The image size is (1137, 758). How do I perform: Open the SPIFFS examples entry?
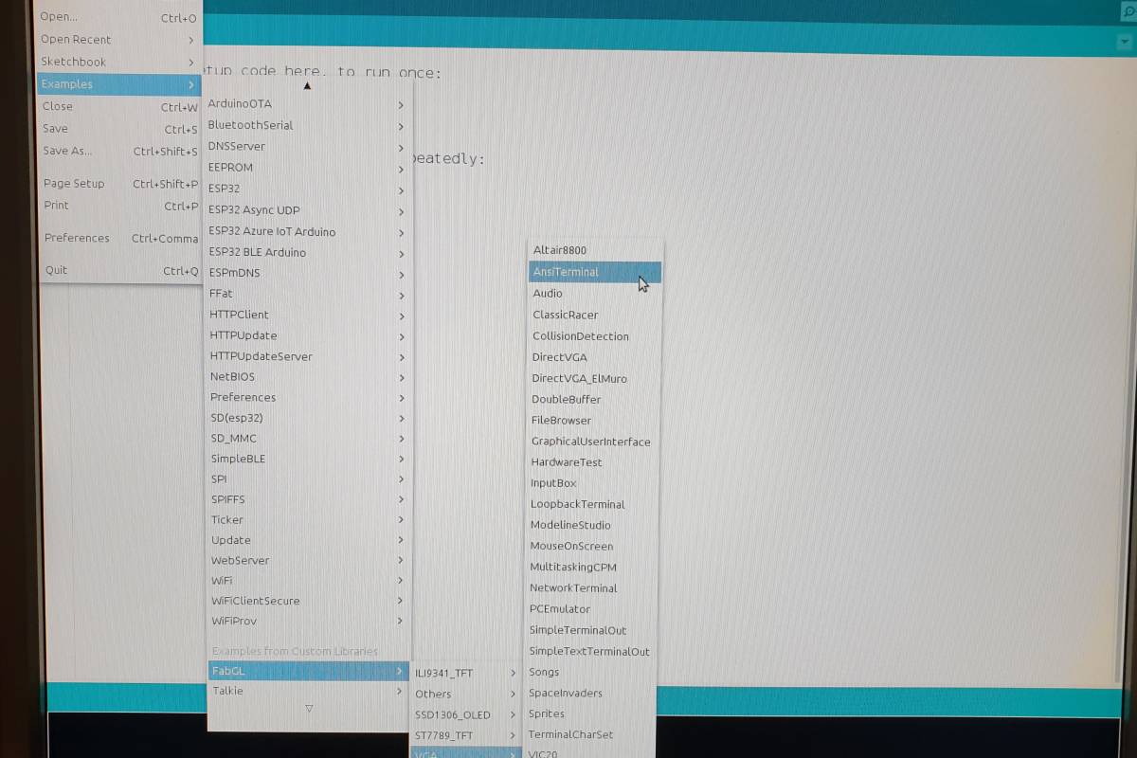click(308, 499)
